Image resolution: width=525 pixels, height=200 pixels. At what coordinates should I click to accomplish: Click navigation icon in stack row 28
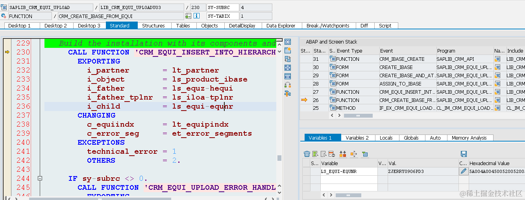(497, 84)
